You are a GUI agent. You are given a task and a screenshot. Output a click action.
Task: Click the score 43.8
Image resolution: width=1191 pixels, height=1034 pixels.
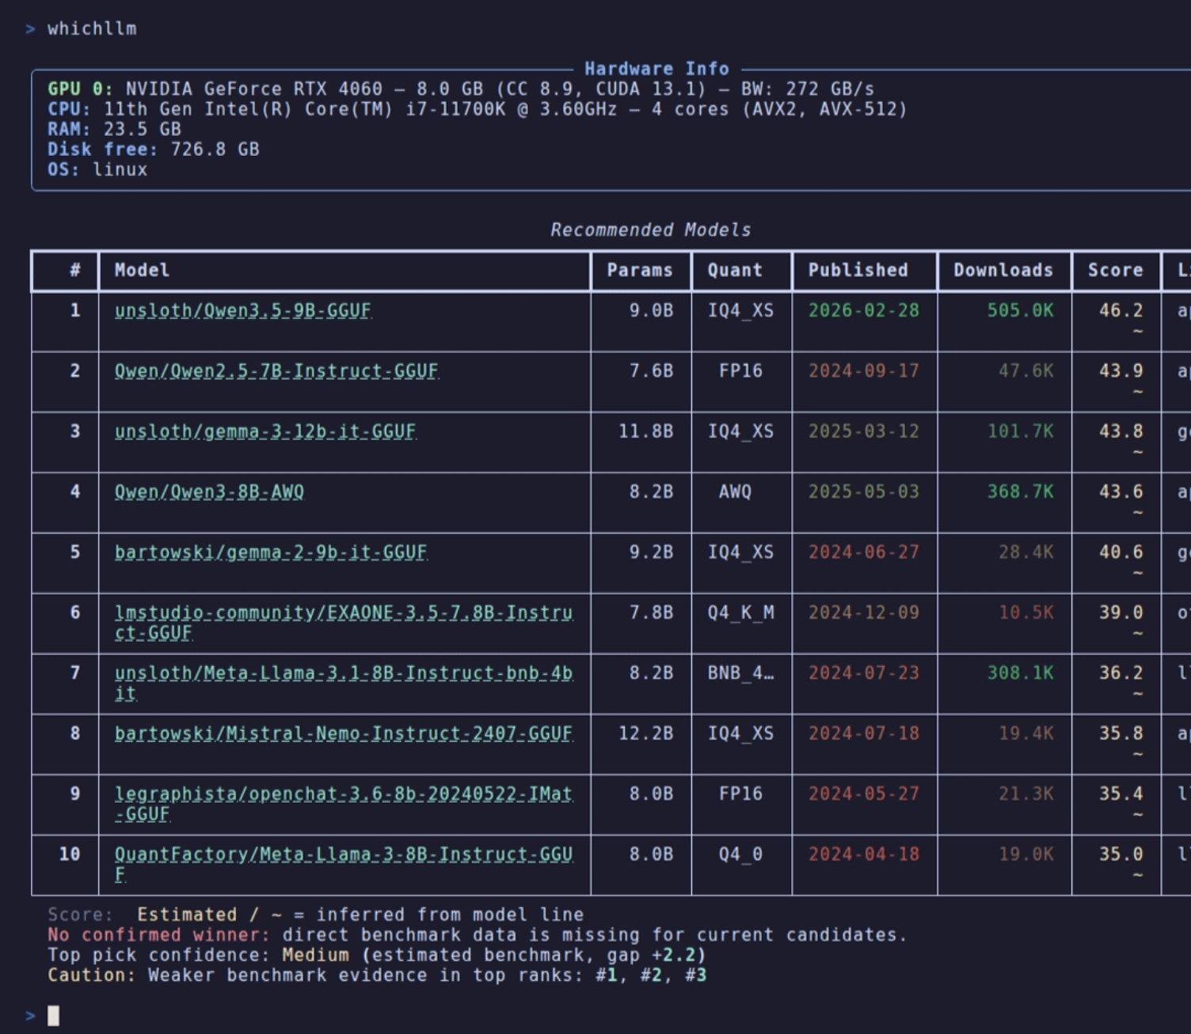pyautogui.click(x=1121, y=431)
